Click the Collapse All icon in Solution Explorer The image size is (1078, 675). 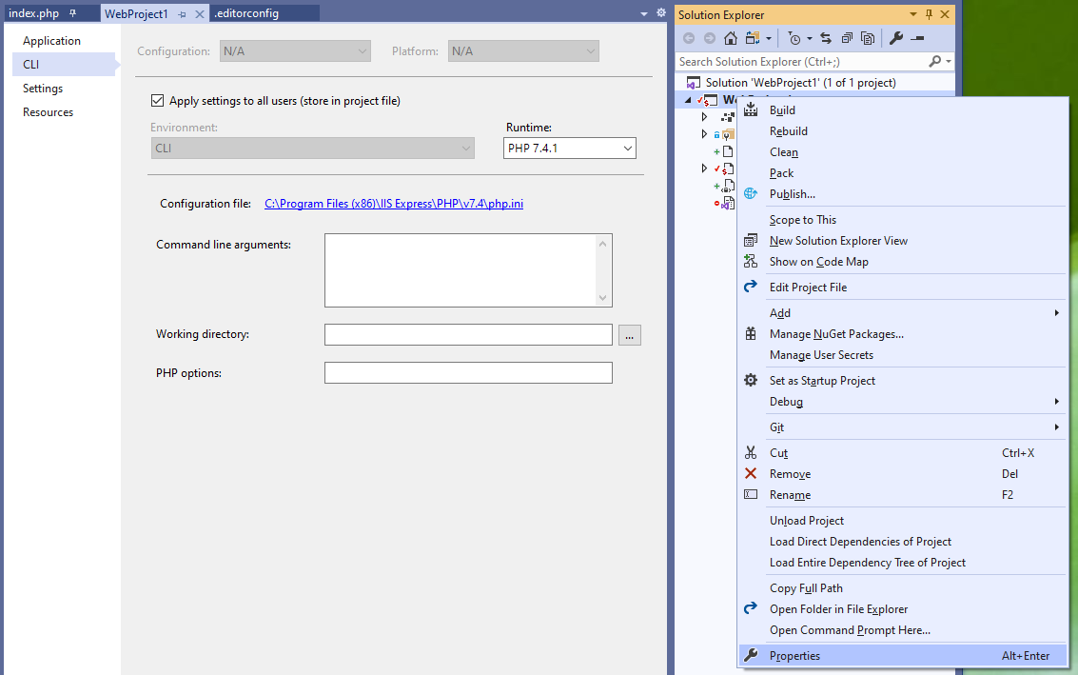[846, 38]
